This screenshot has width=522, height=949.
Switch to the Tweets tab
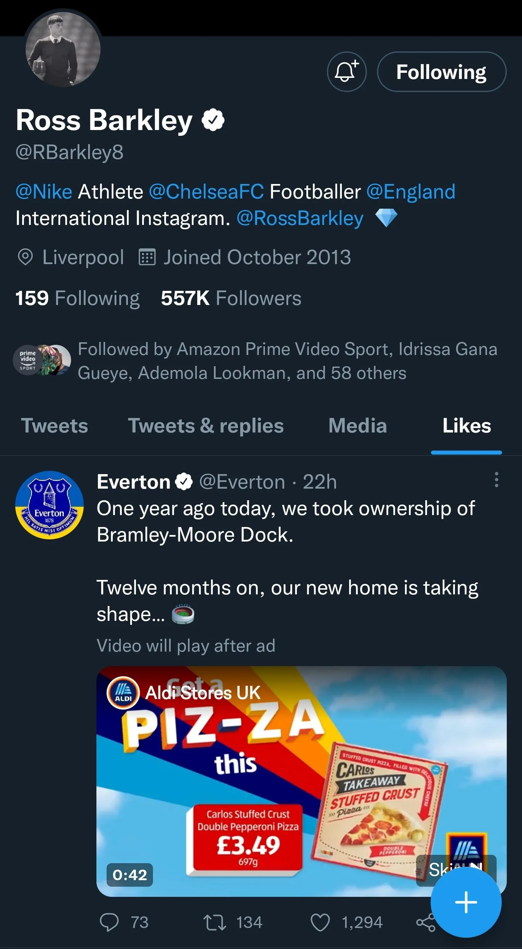(x=55, y=426)
